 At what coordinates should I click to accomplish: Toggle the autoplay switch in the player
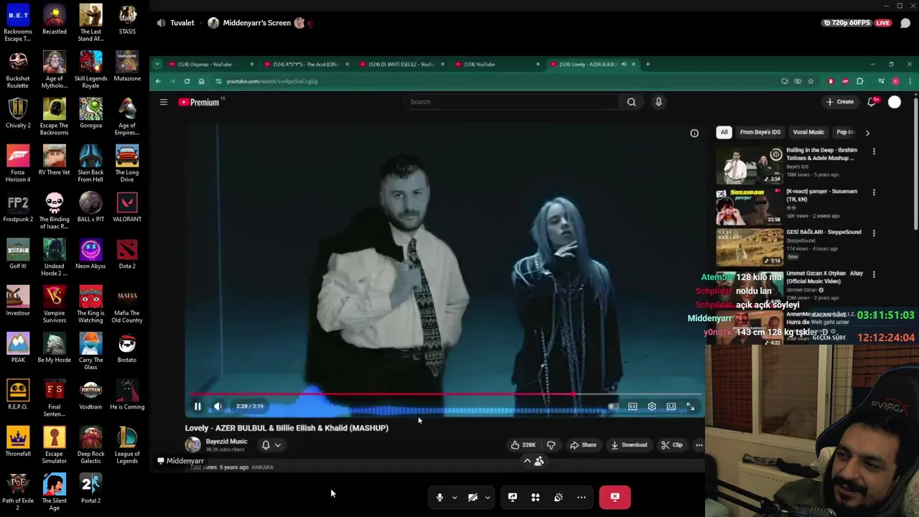(x=612, y=406)
